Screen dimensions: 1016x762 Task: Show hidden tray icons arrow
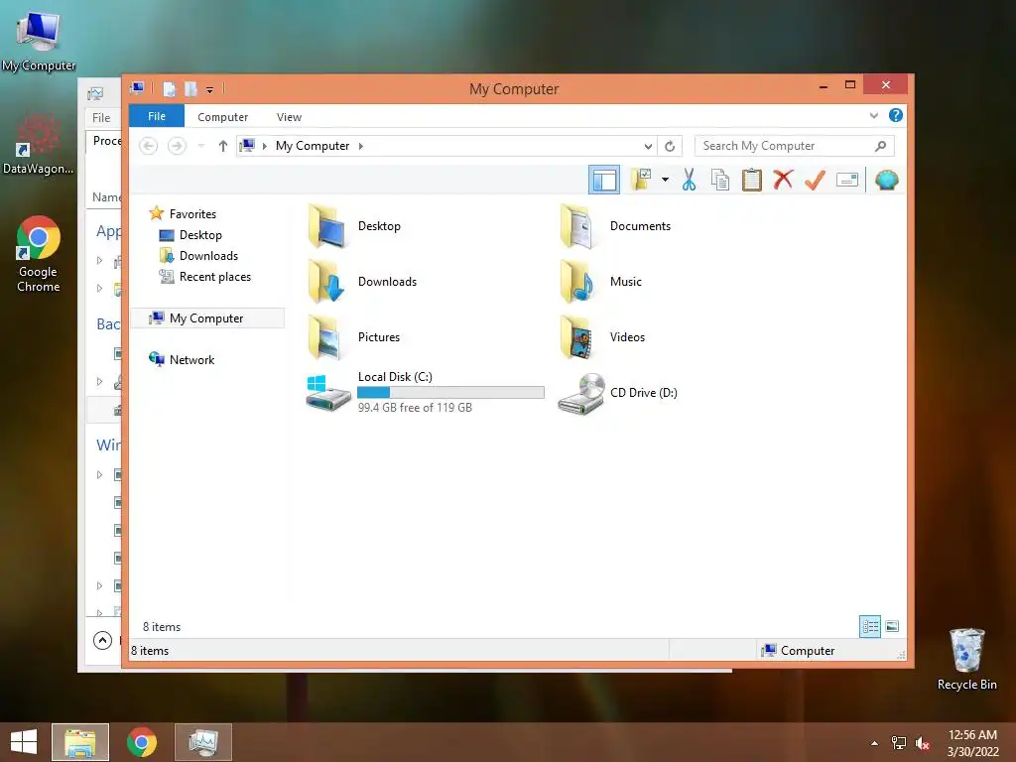coord(874,743)
